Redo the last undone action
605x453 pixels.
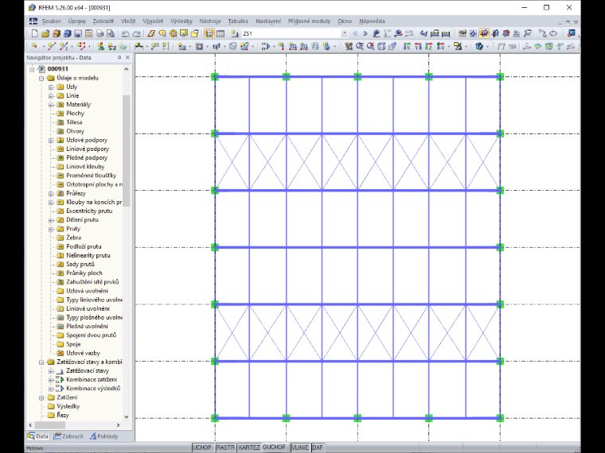coord(137,33)
